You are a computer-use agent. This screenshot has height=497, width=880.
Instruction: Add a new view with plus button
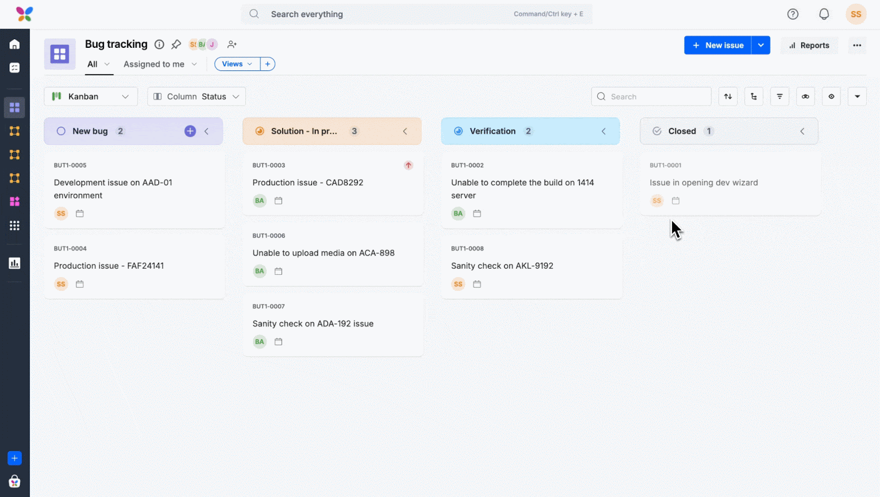(x=267, y=64)
